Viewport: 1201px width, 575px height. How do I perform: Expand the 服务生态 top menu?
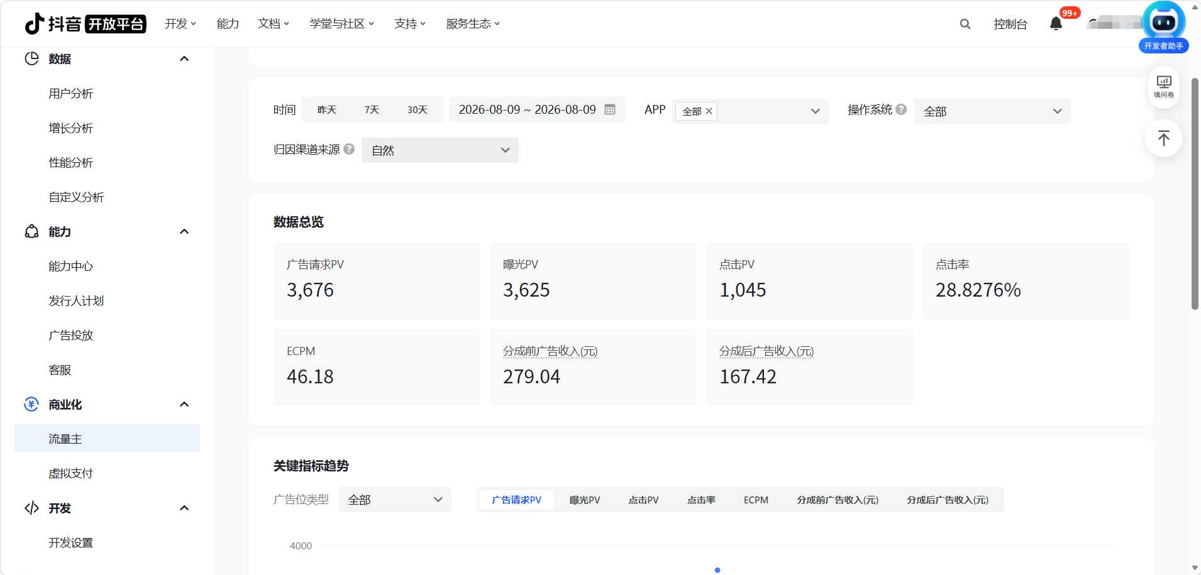473,24
